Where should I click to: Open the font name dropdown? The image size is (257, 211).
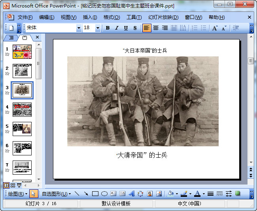click(79, 28)
